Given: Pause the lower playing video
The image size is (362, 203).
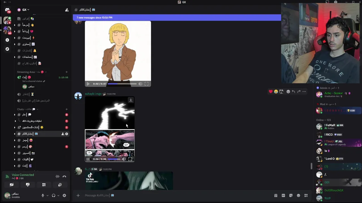Looking at the screenshot, I should click(x=88, y=159).
